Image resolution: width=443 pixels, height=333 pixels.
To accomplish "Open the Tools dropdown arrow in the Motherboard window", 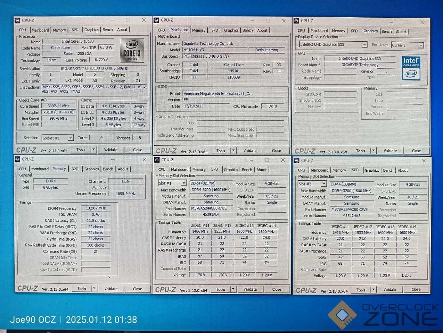I will pos(233,151).
